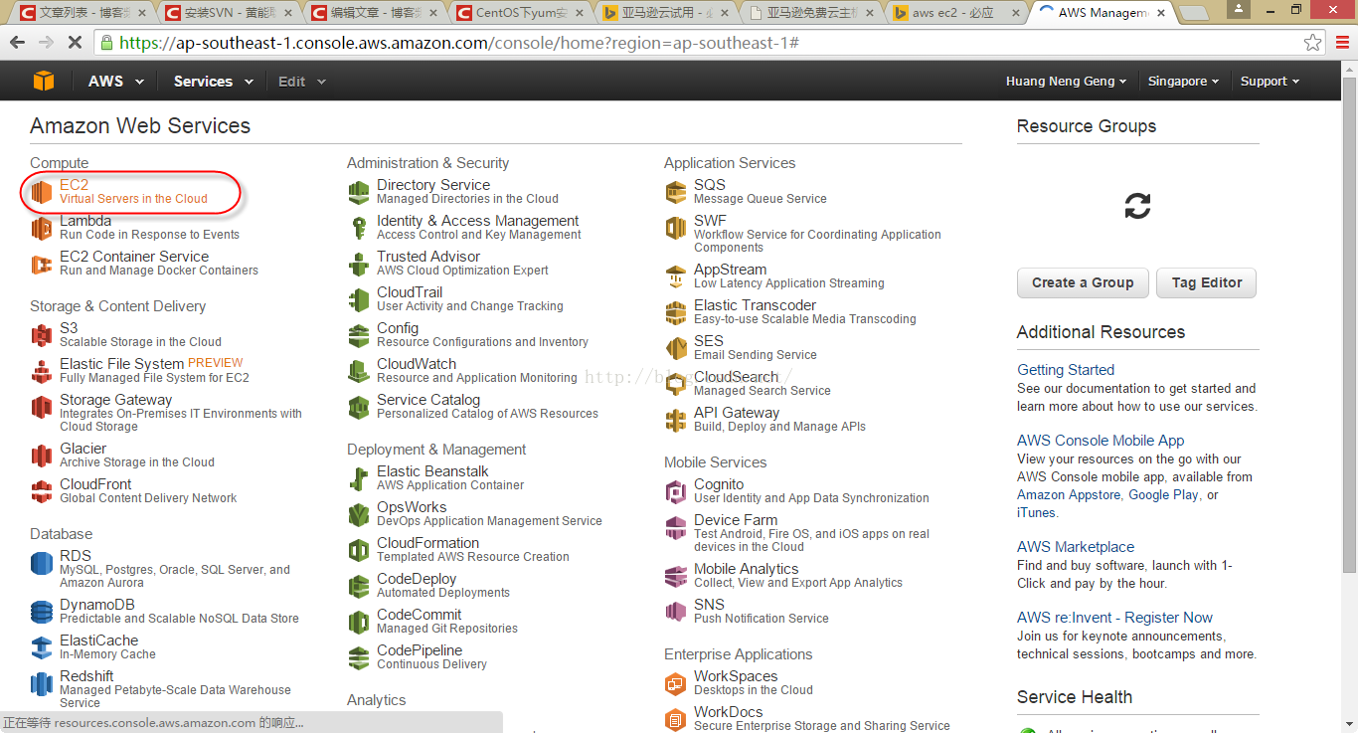The image size is (1358, 733).
Task: Open a new browser tab button
Action: coord(1193,13)
